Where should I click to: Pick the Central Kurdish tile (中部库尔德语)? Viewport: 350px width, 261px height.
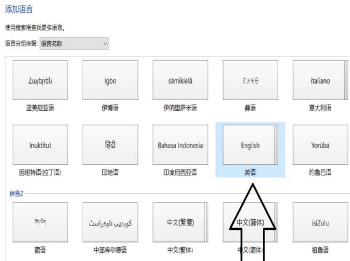111,222
